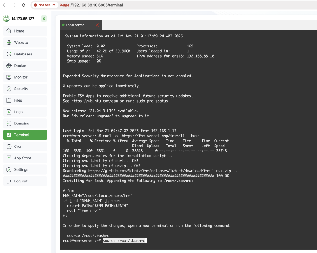
Task: Click the green notification count badge
Action: [x=44, y=19]
